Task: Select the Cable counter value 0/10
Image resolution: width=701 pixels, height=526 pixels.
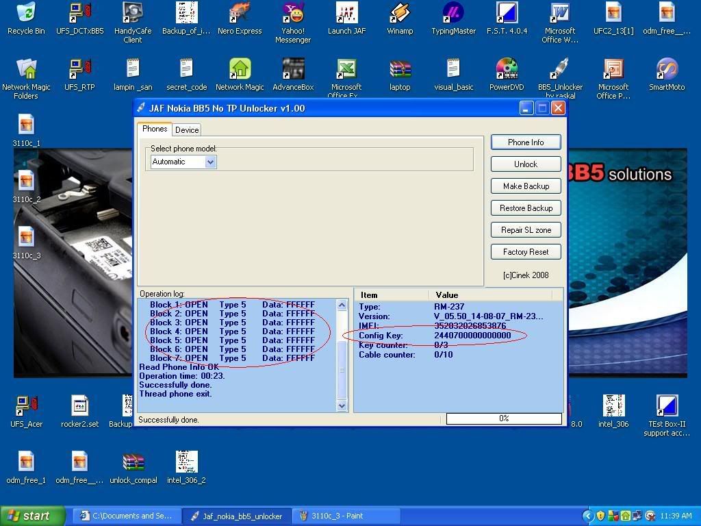Action: coord(444,355)
